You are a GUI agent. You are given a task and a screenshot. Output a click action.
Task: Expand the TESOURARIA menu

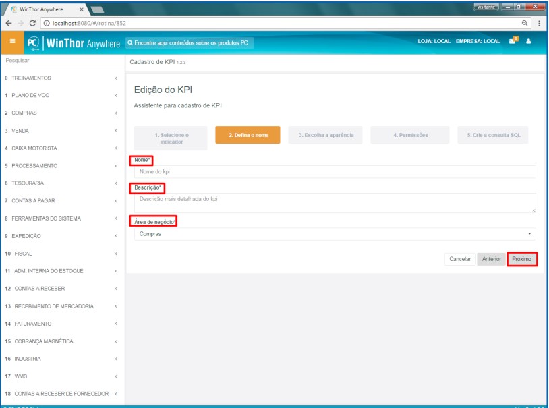(x=61, y=183)
